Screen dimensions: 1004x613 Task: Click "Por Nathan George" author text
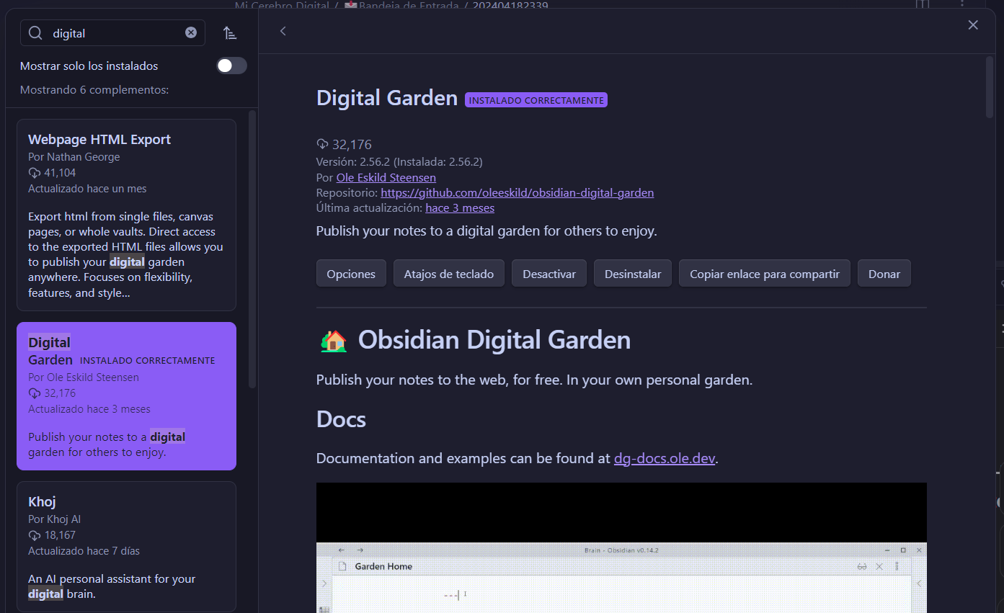pos(74,157)
